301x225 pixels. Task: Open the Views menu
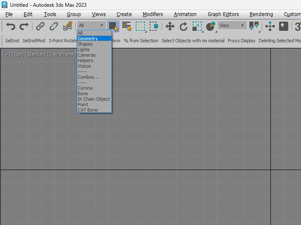[x=99, y=14]
